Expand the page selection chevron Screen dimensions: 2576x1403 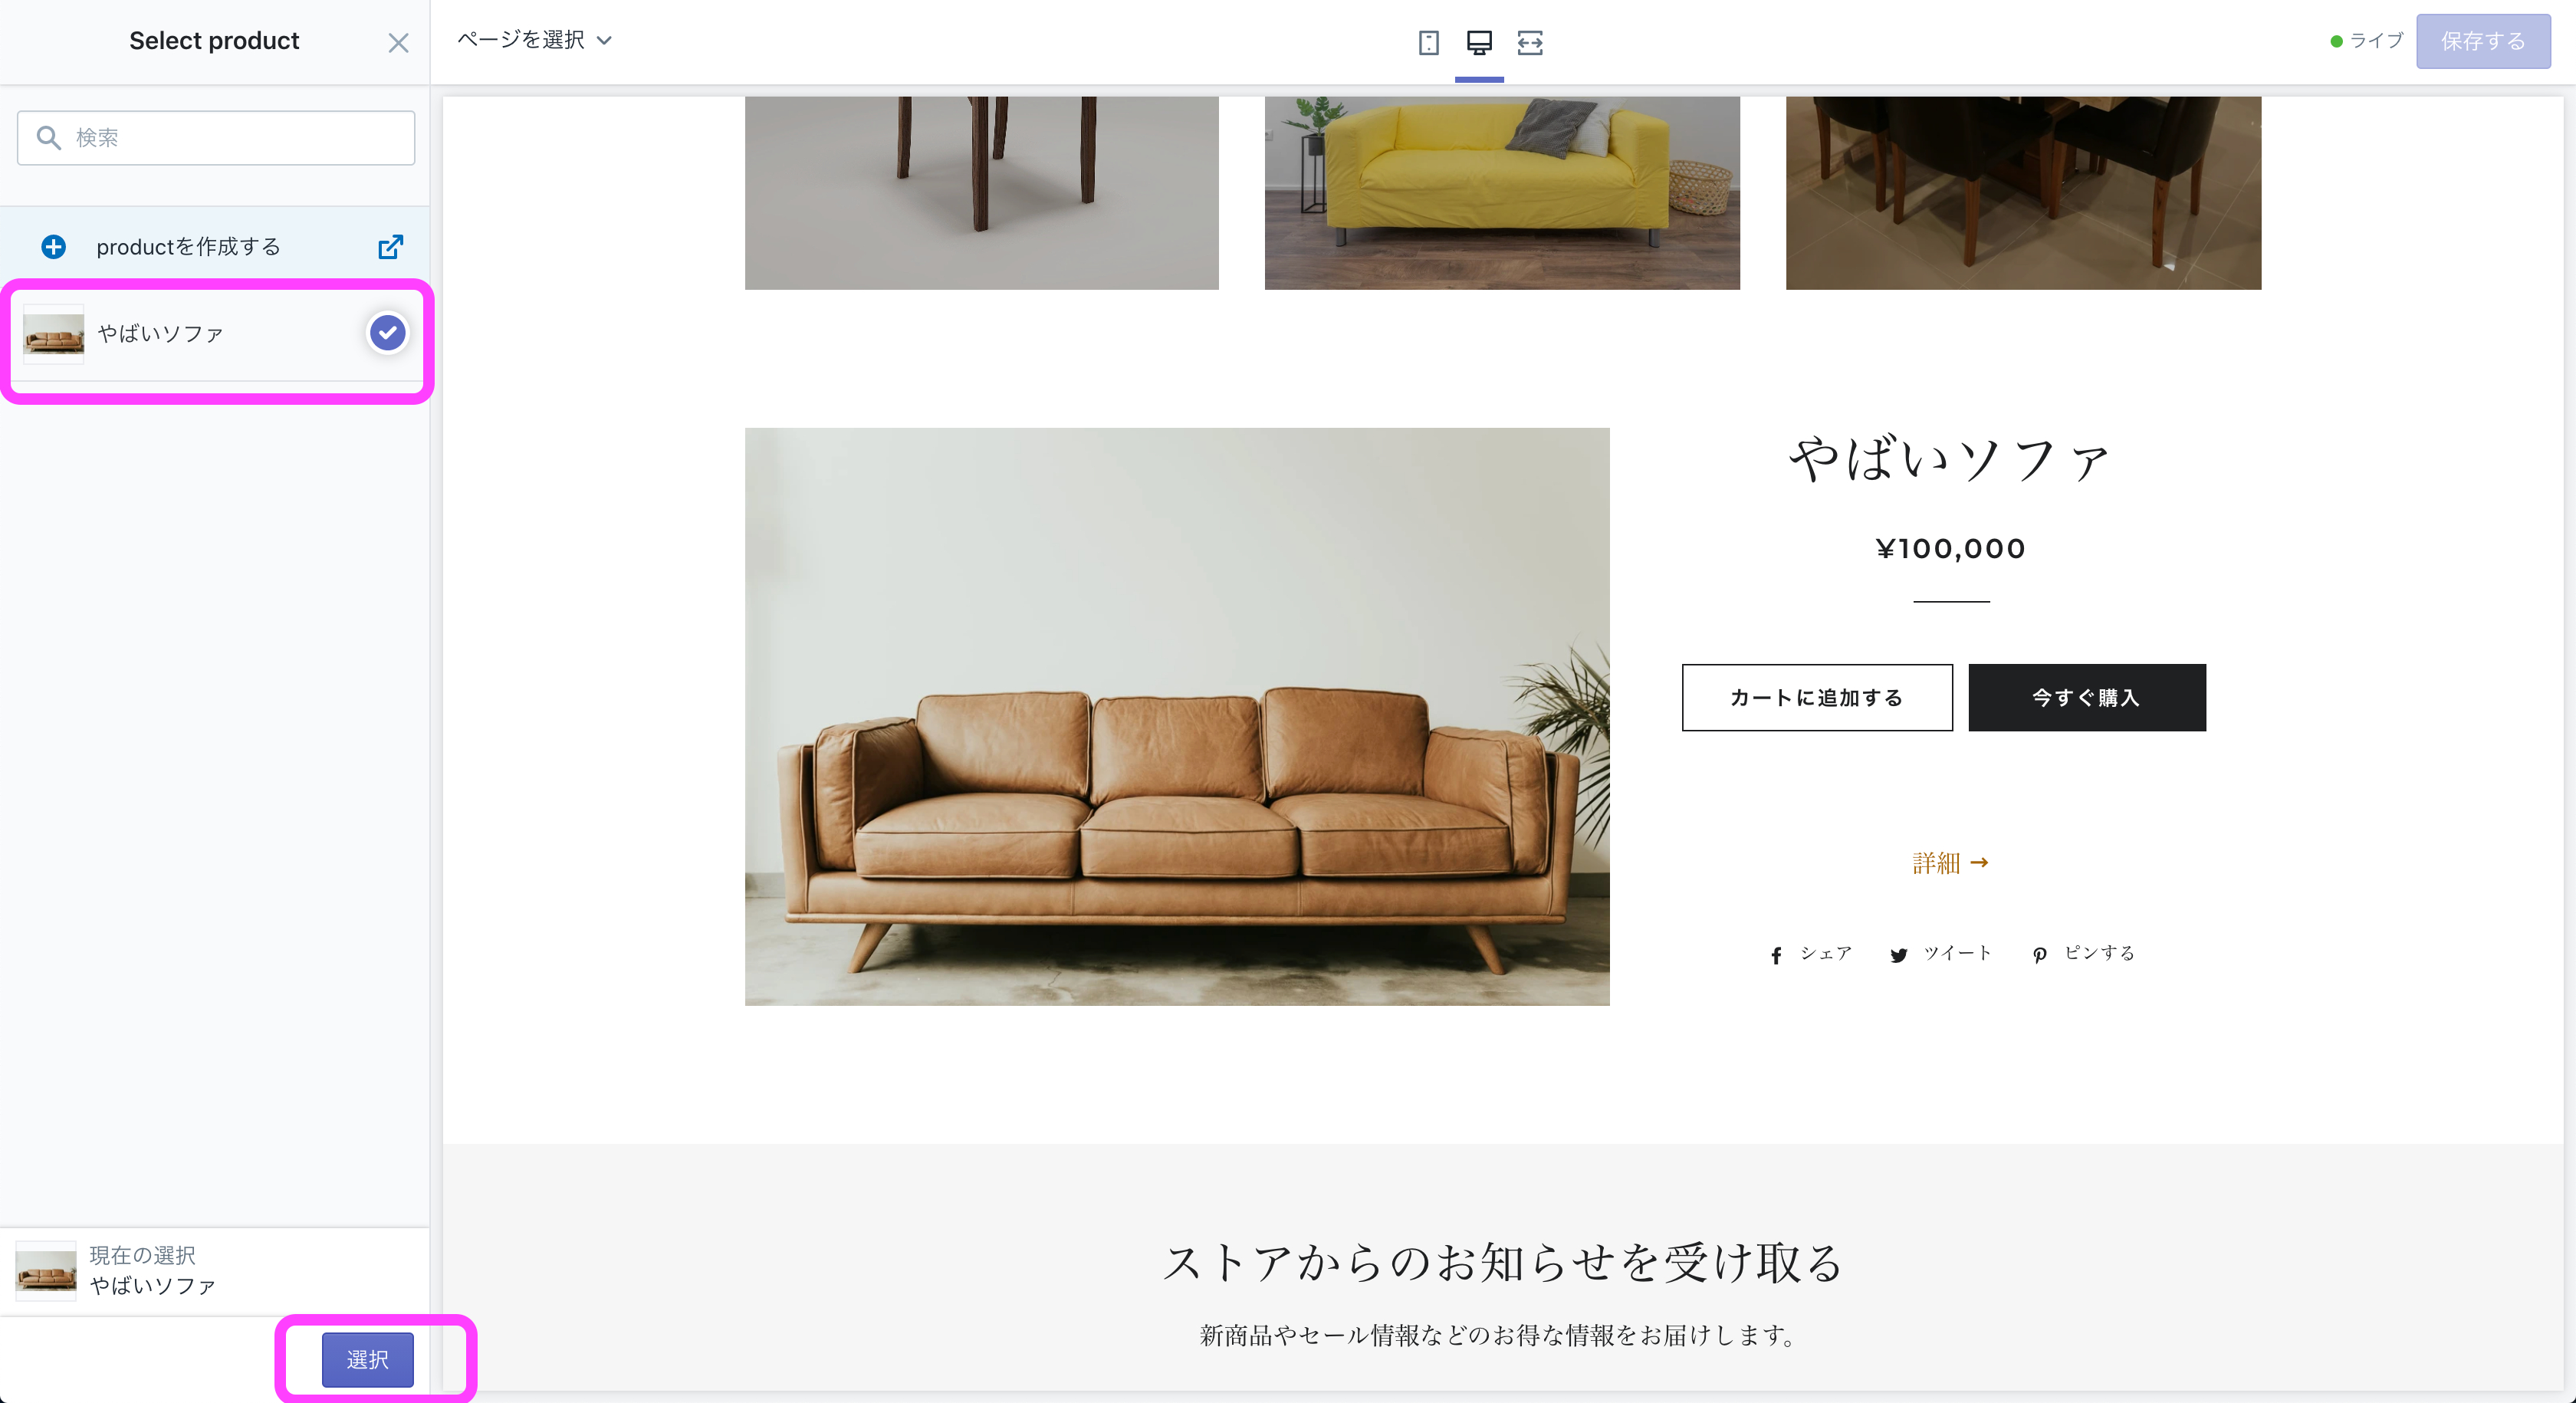[x=604, y=41]
